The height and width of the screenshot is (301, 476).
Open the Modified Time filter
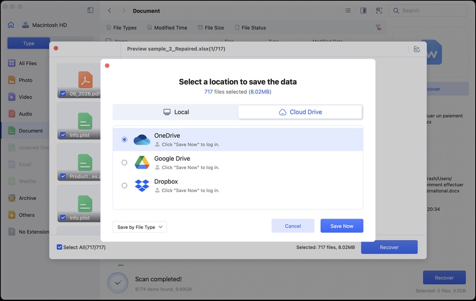click(x=167, y=28)
